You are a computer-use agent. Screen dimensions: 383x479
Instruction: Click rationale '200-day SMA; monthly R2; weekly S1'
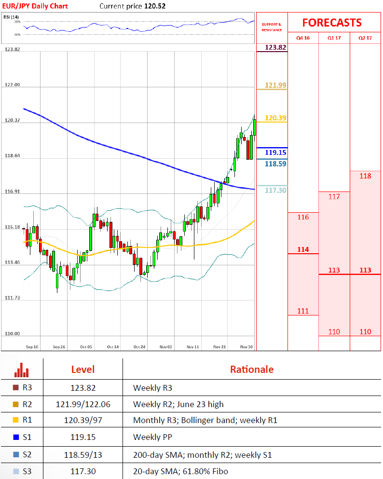pos(202,455)
